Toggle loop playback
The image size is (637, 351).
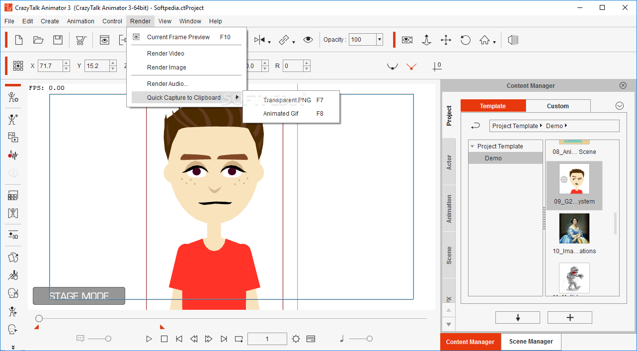pyautogui.click(x=239, y=339)
